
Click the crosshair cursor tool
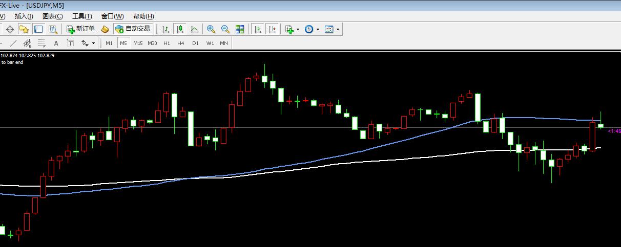coord(10,29)
